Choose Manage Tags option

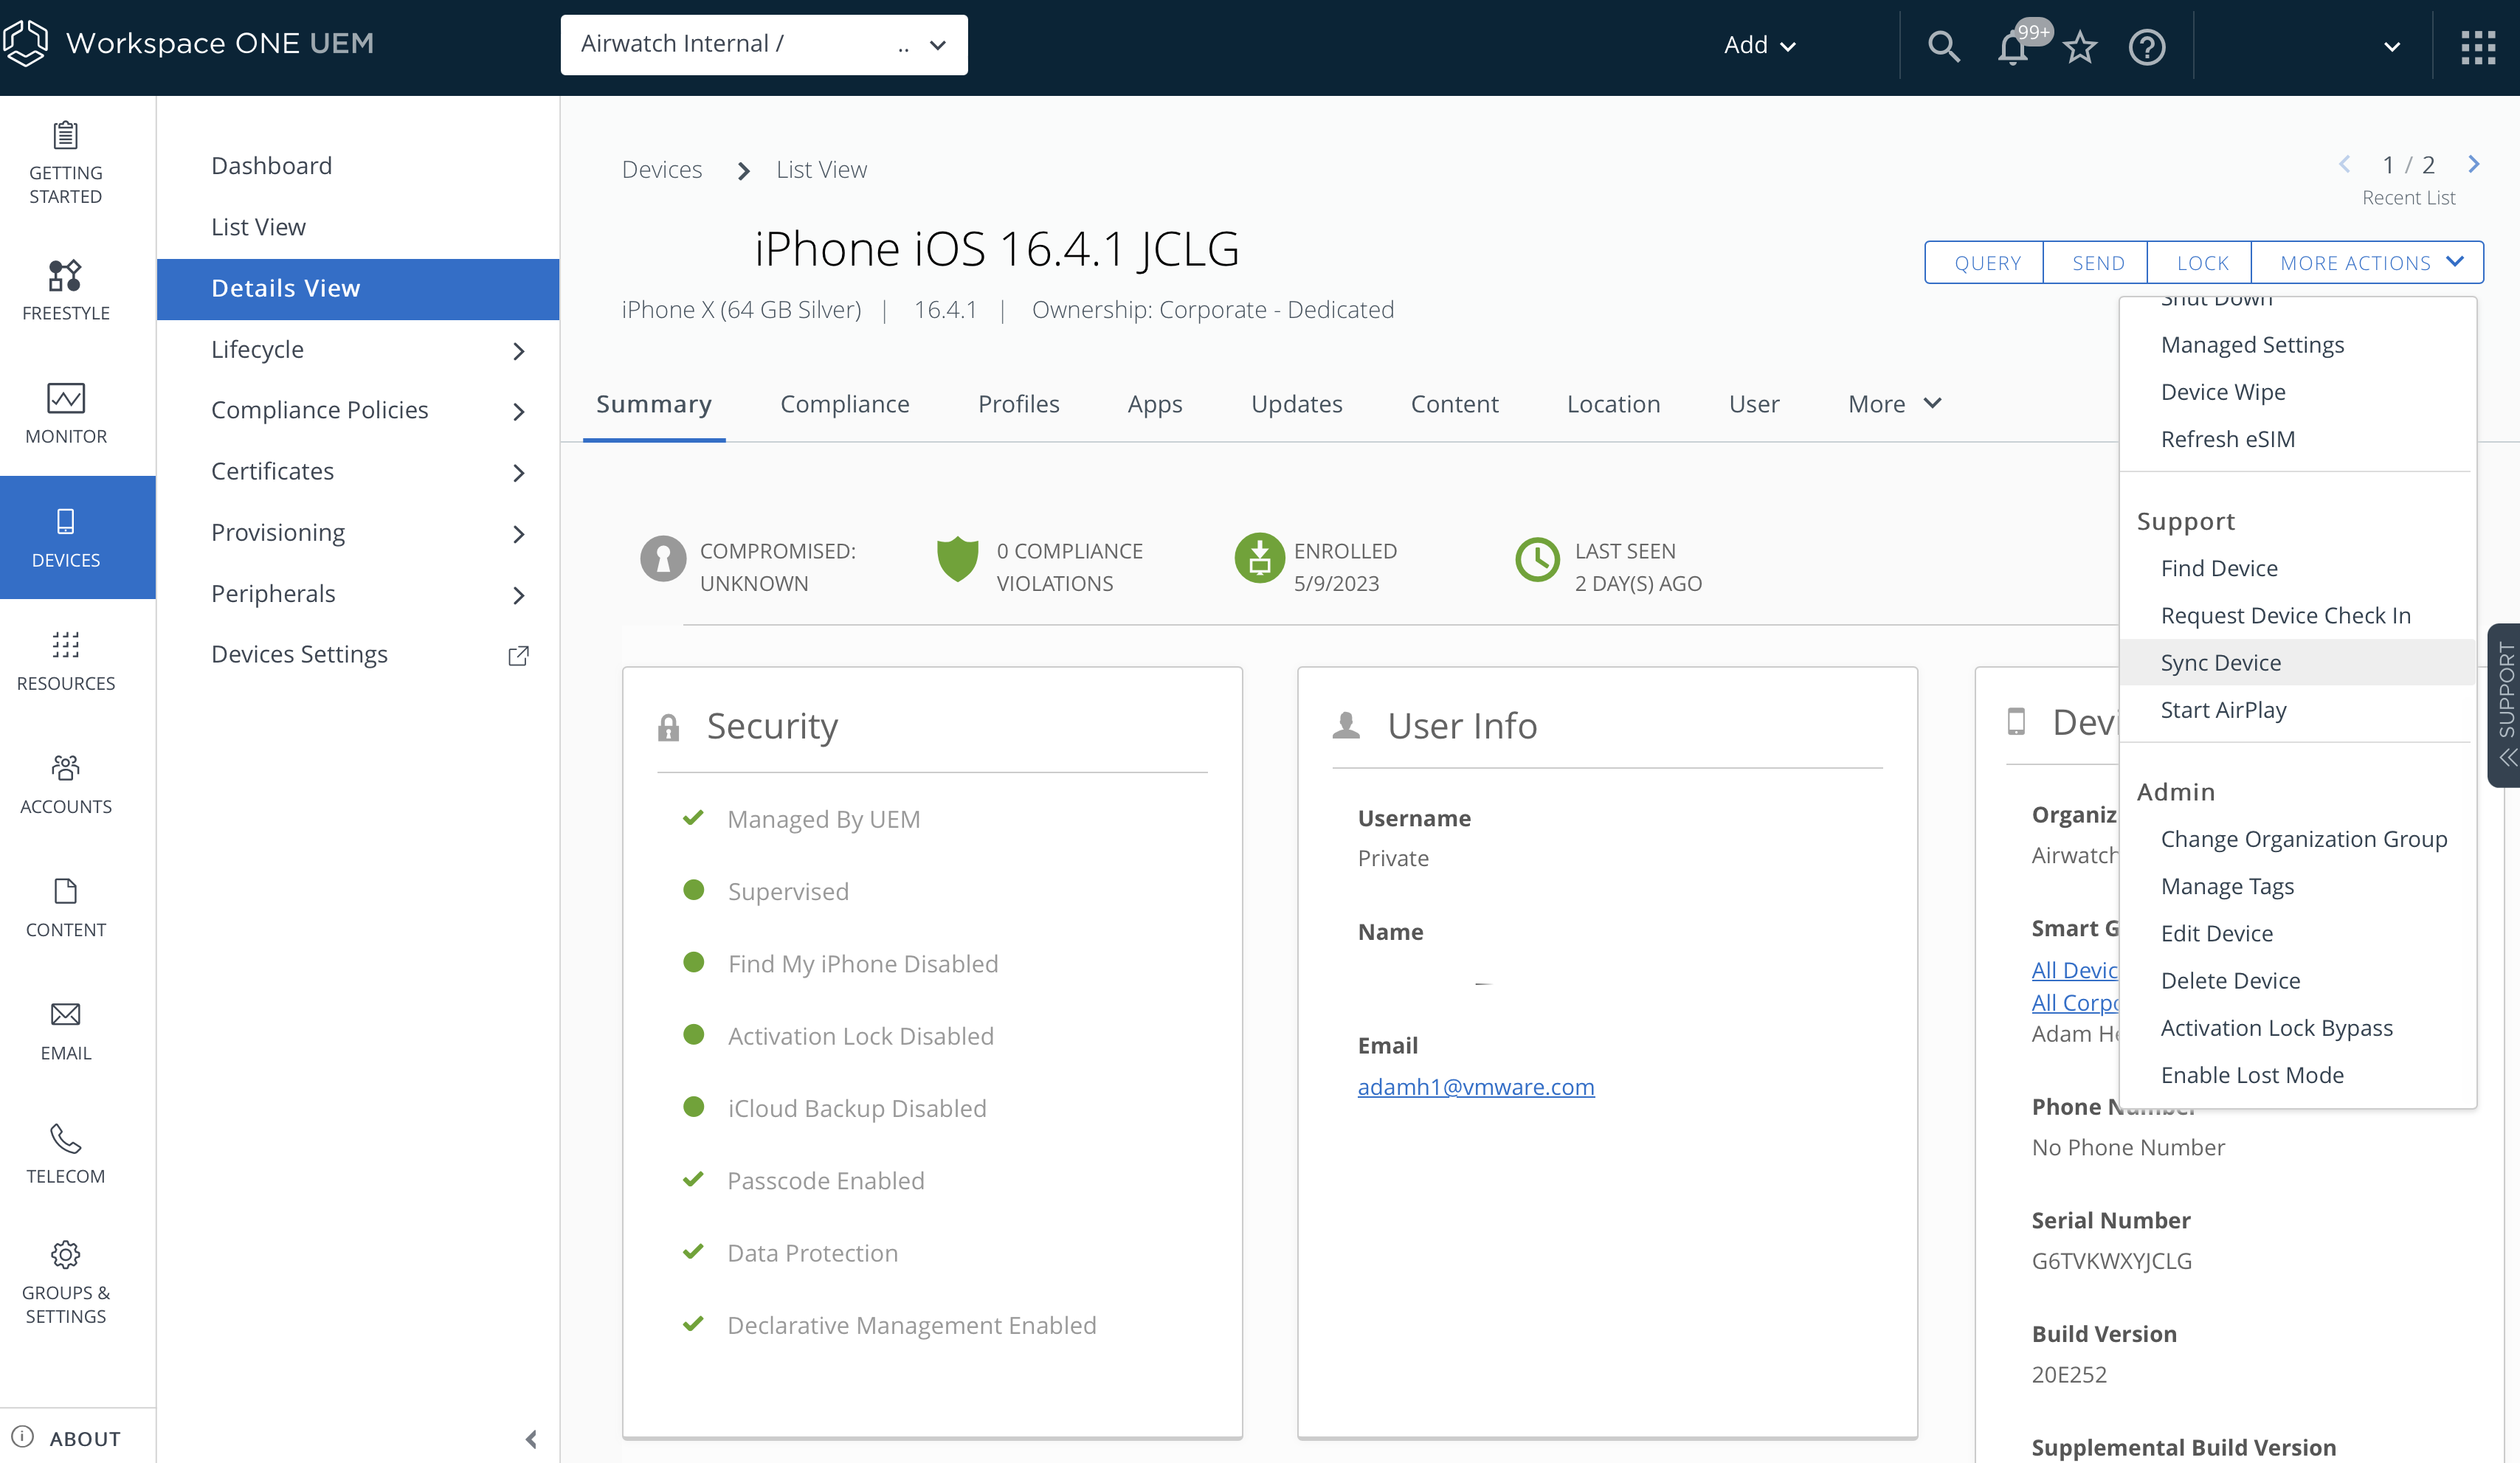(2298, 886)
